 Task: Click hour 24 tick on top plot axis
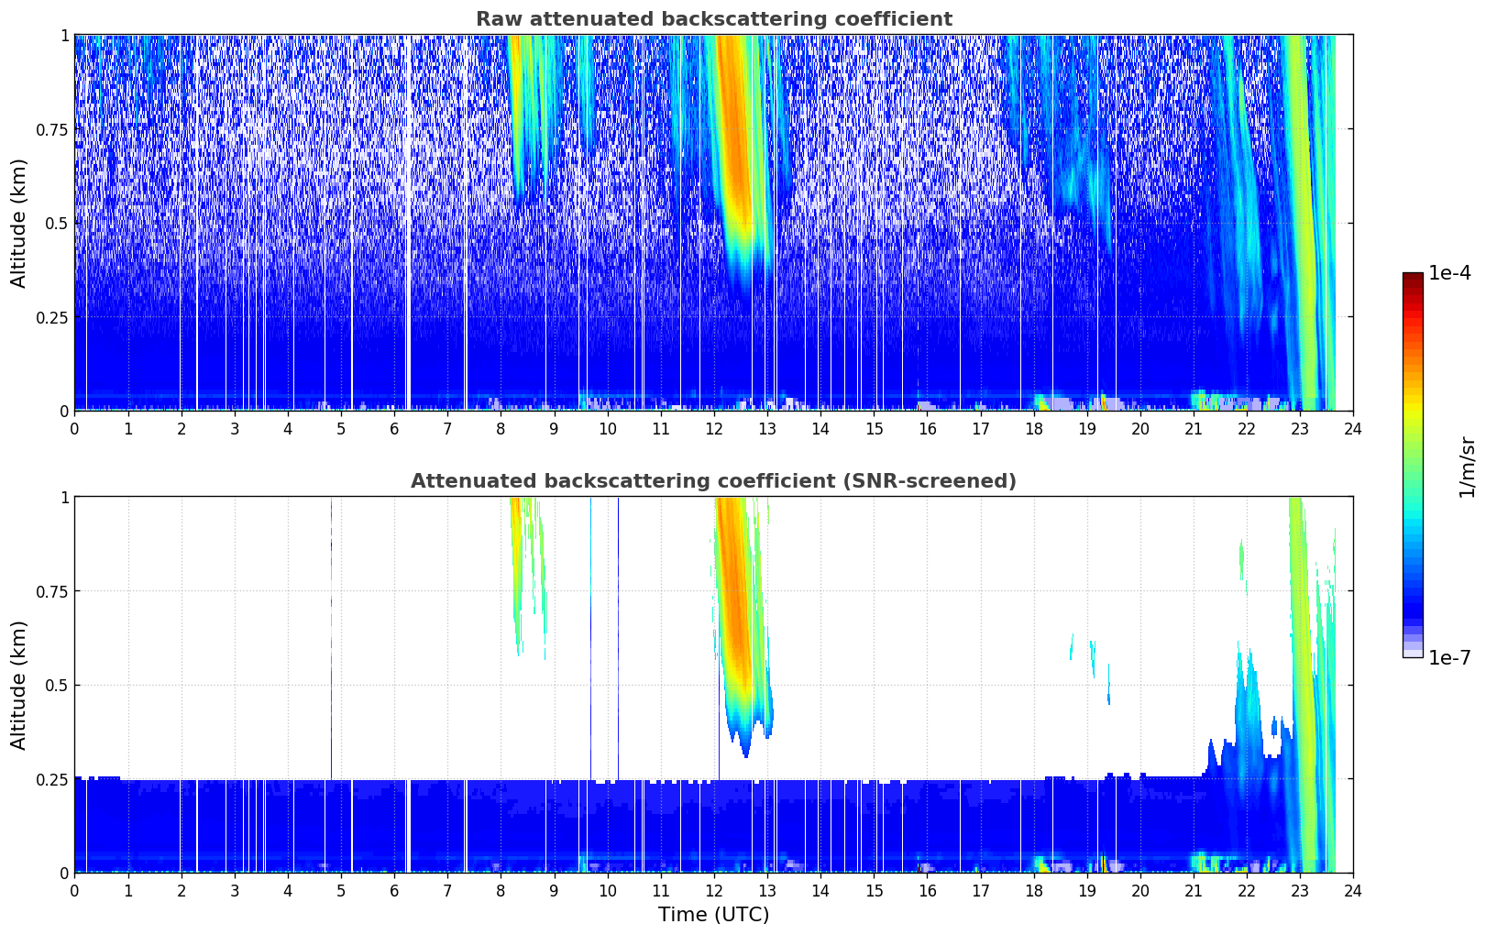[x=1352, y=428]
